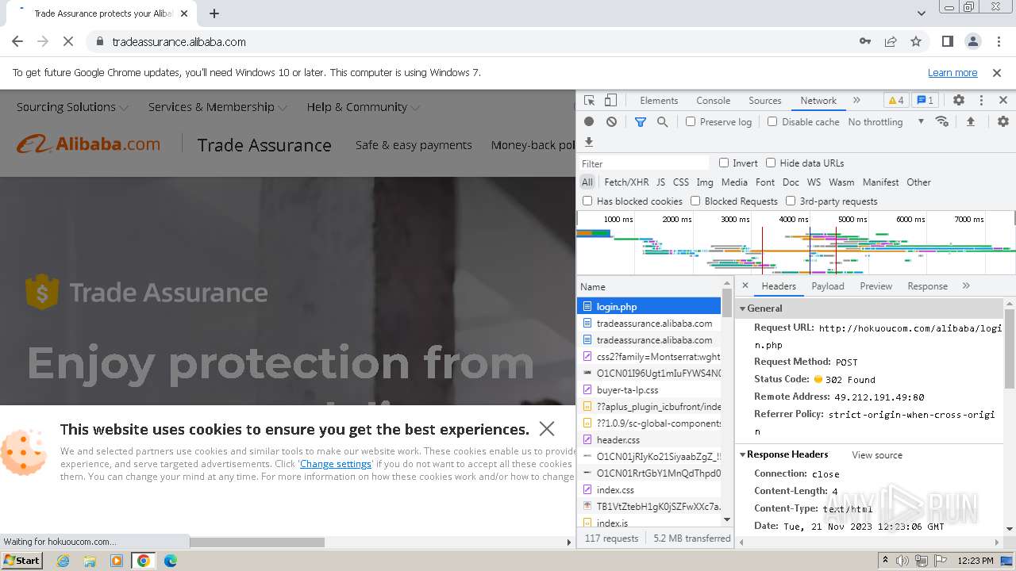Viewport: 1016px width, 571px height.
Task: Open Chrome profile avatar
Action: pos(973,41)
